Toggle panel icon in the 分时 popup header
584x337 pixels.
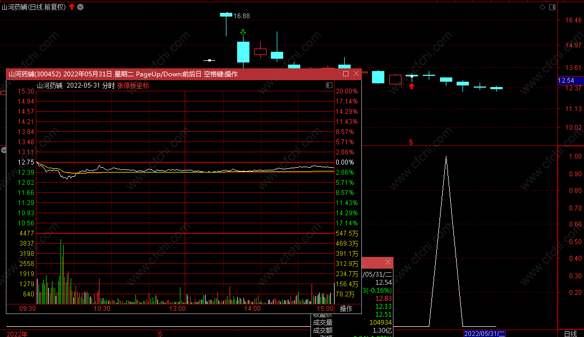(x=329, y=85)
